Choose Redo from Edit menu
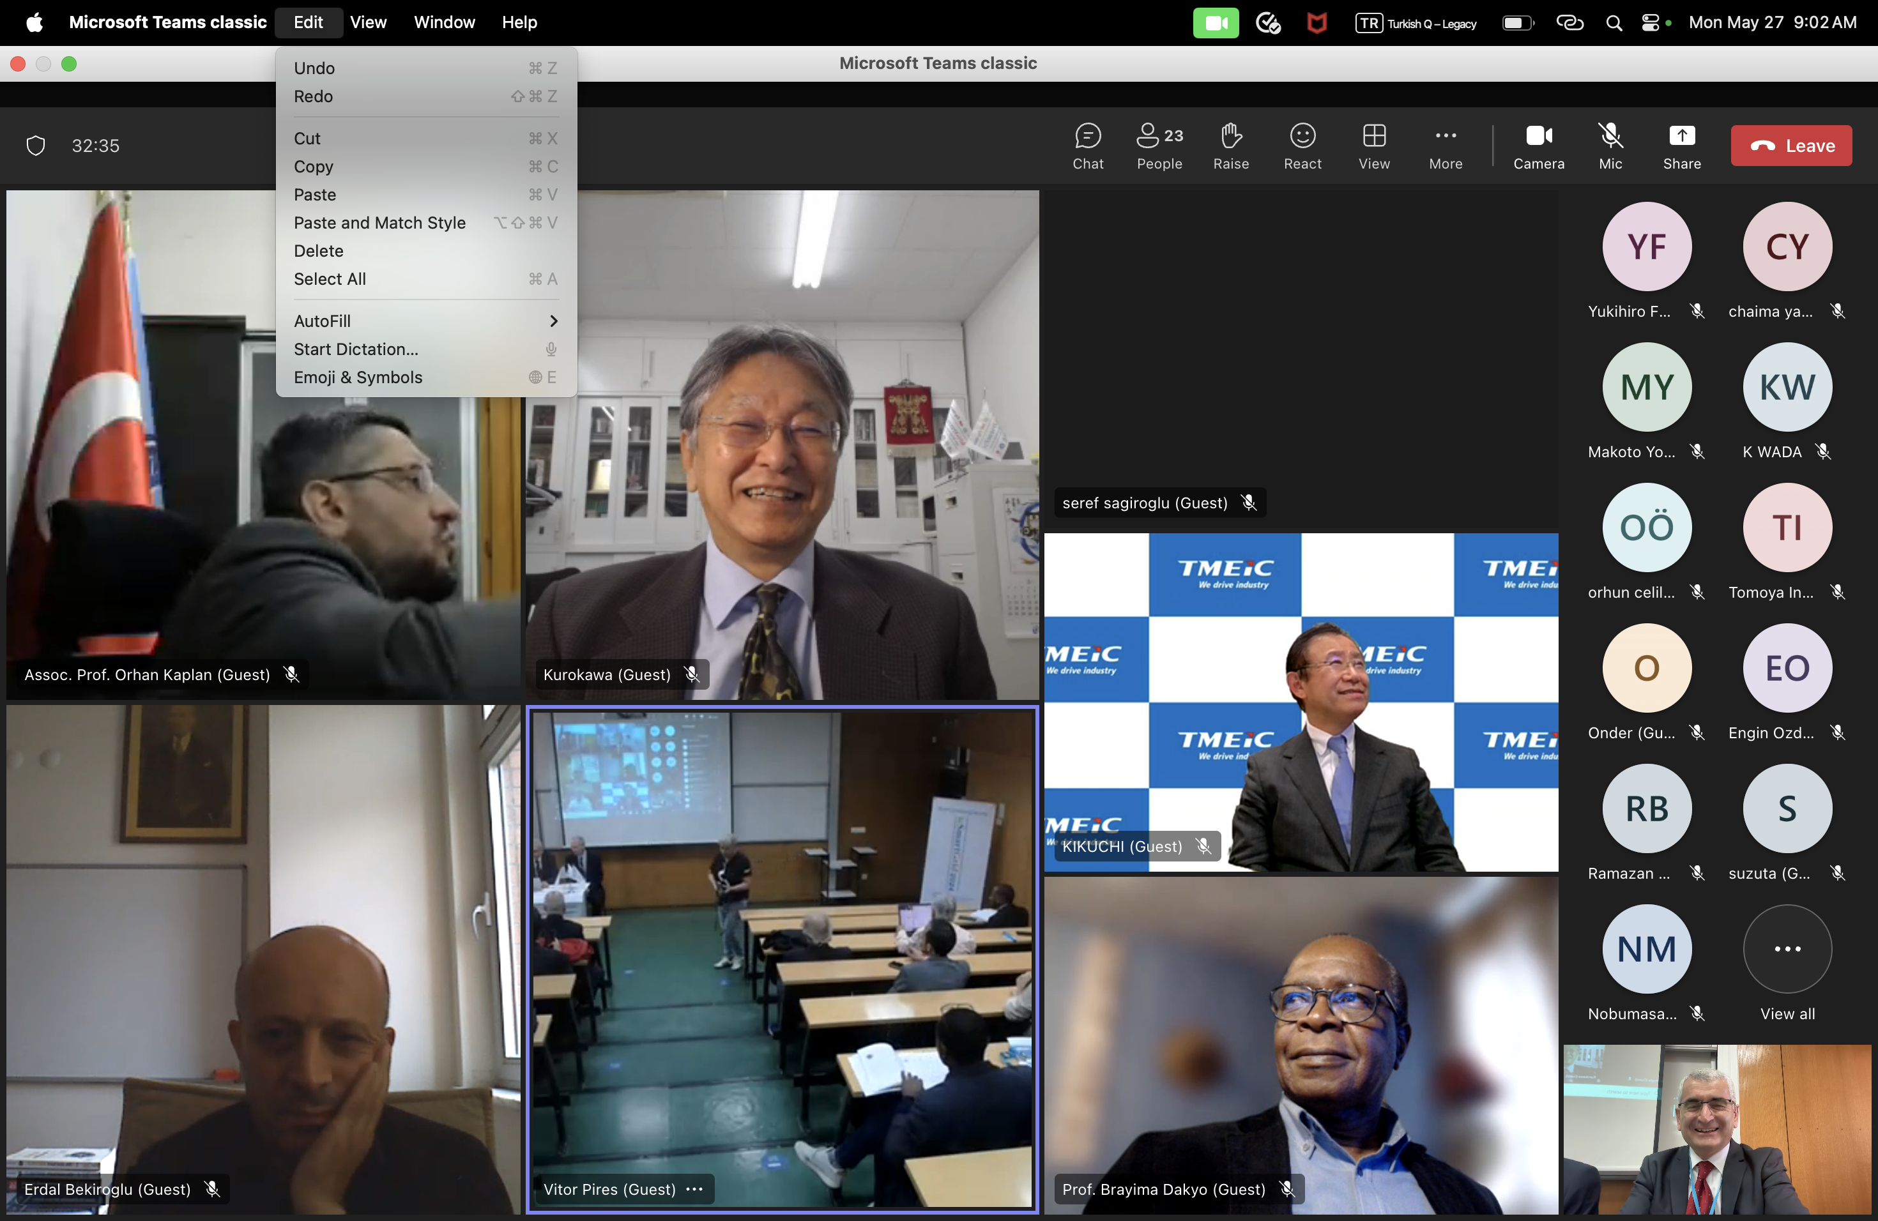The image size is (1878, 1221). tap(426, 96)
